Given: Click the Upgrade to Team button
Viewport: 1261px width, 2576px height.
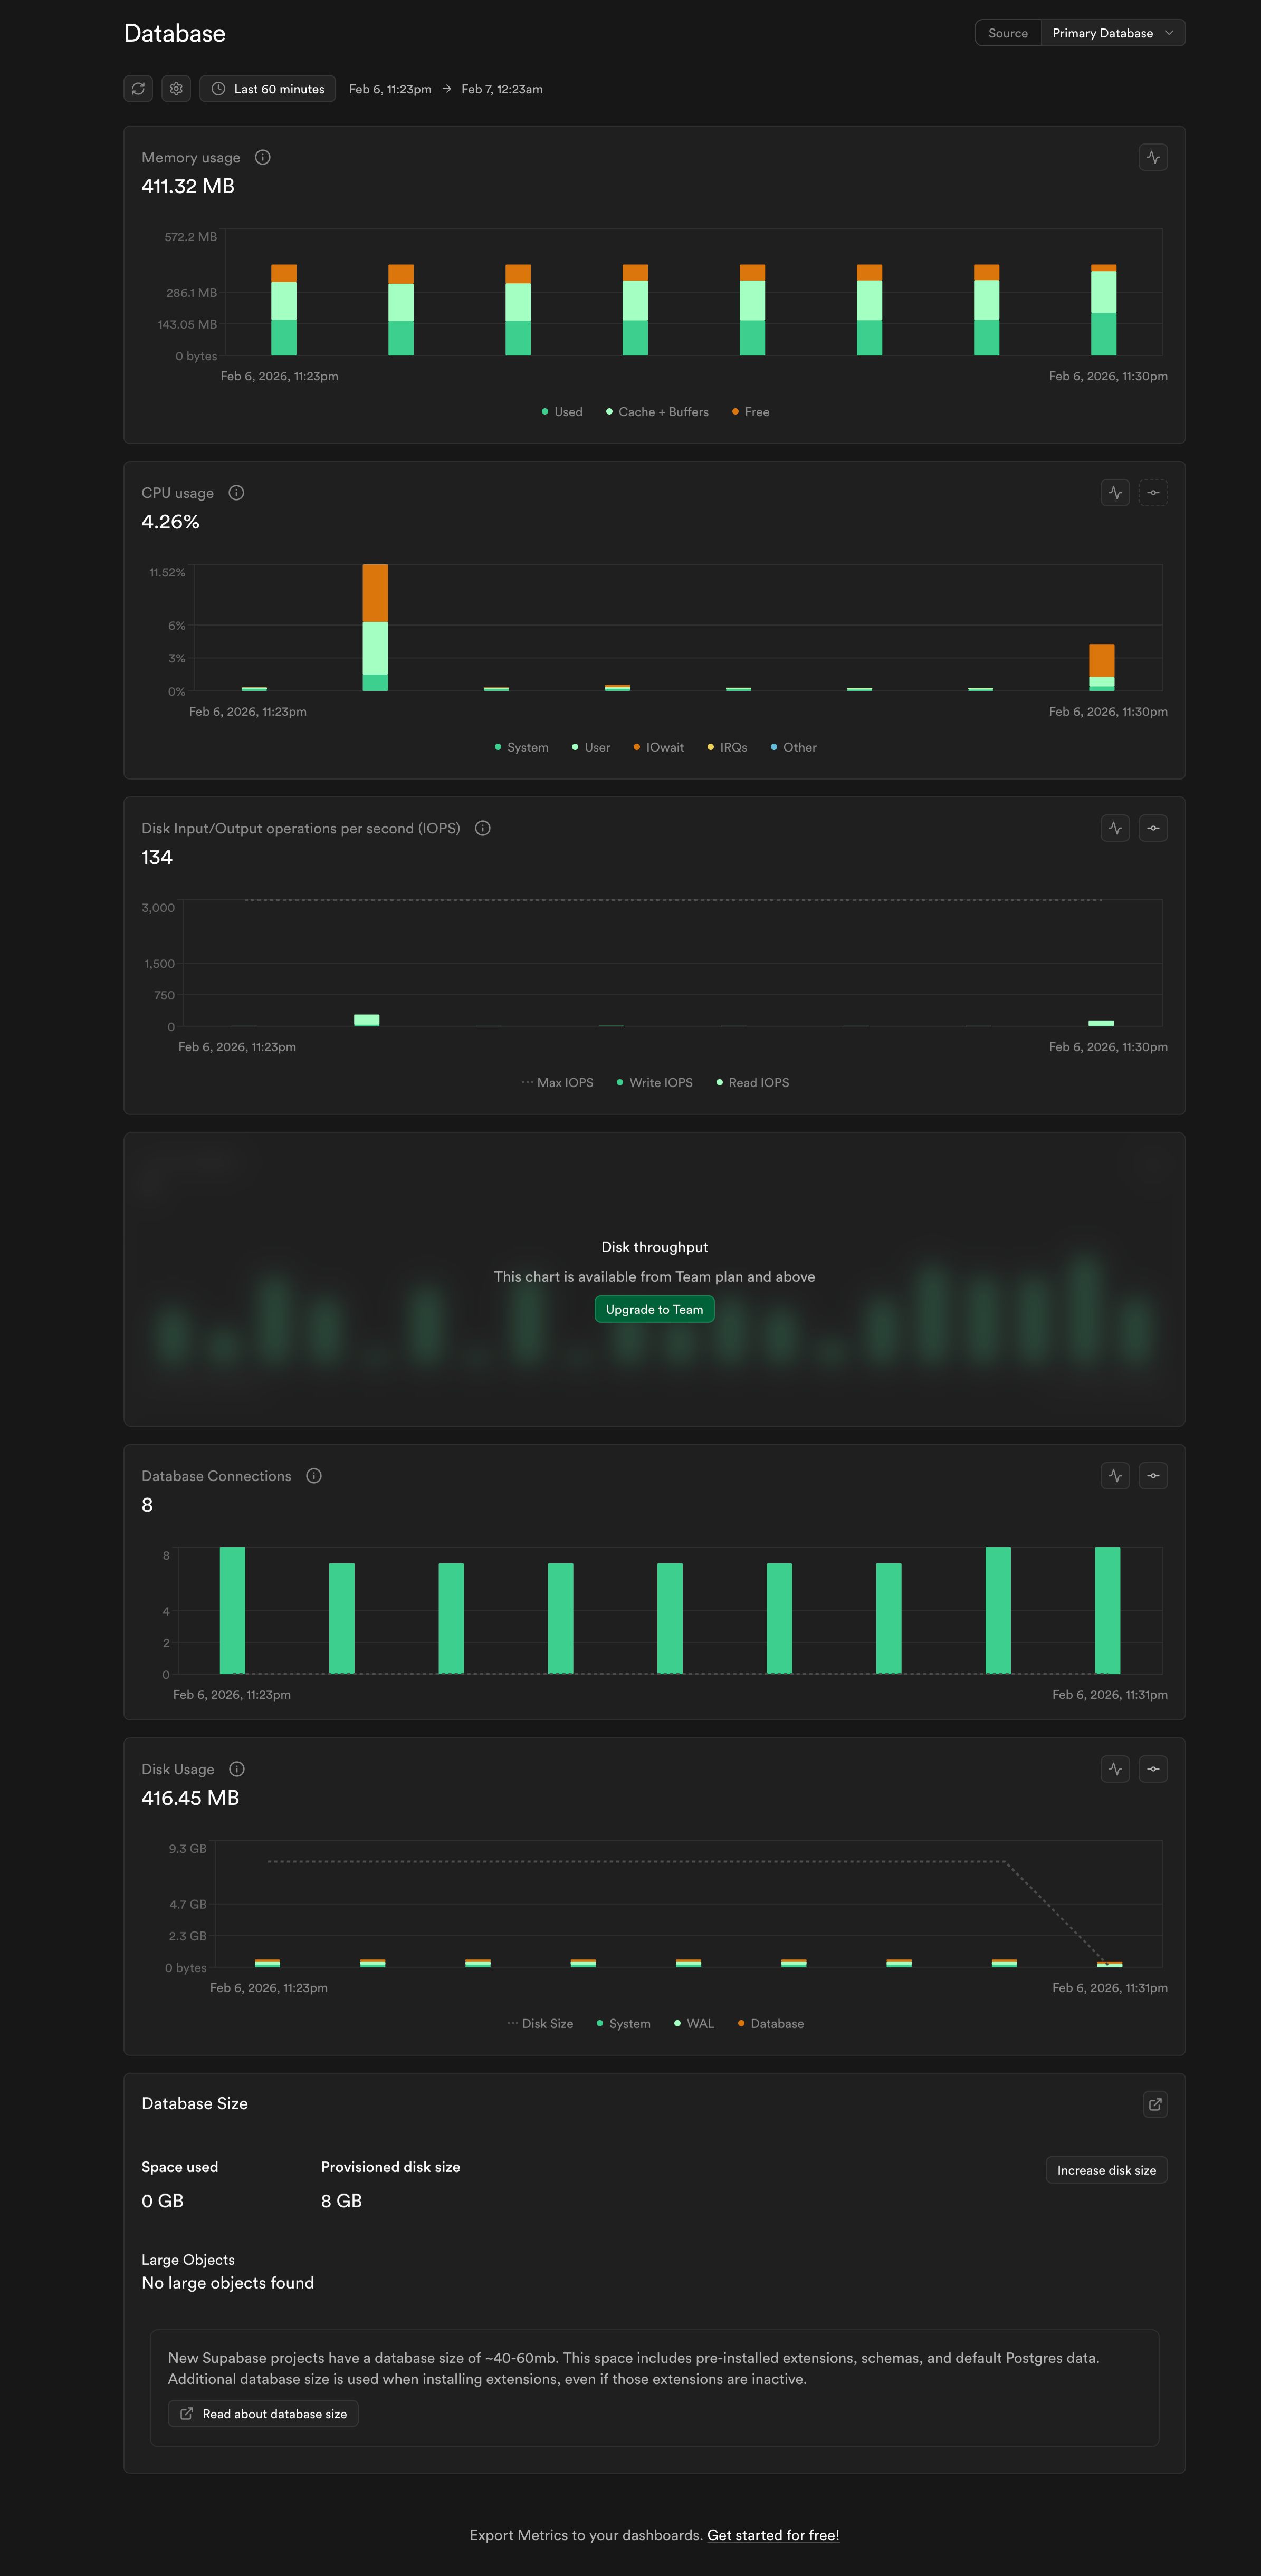Looking at the screenshot, I should coord(654,1309).
